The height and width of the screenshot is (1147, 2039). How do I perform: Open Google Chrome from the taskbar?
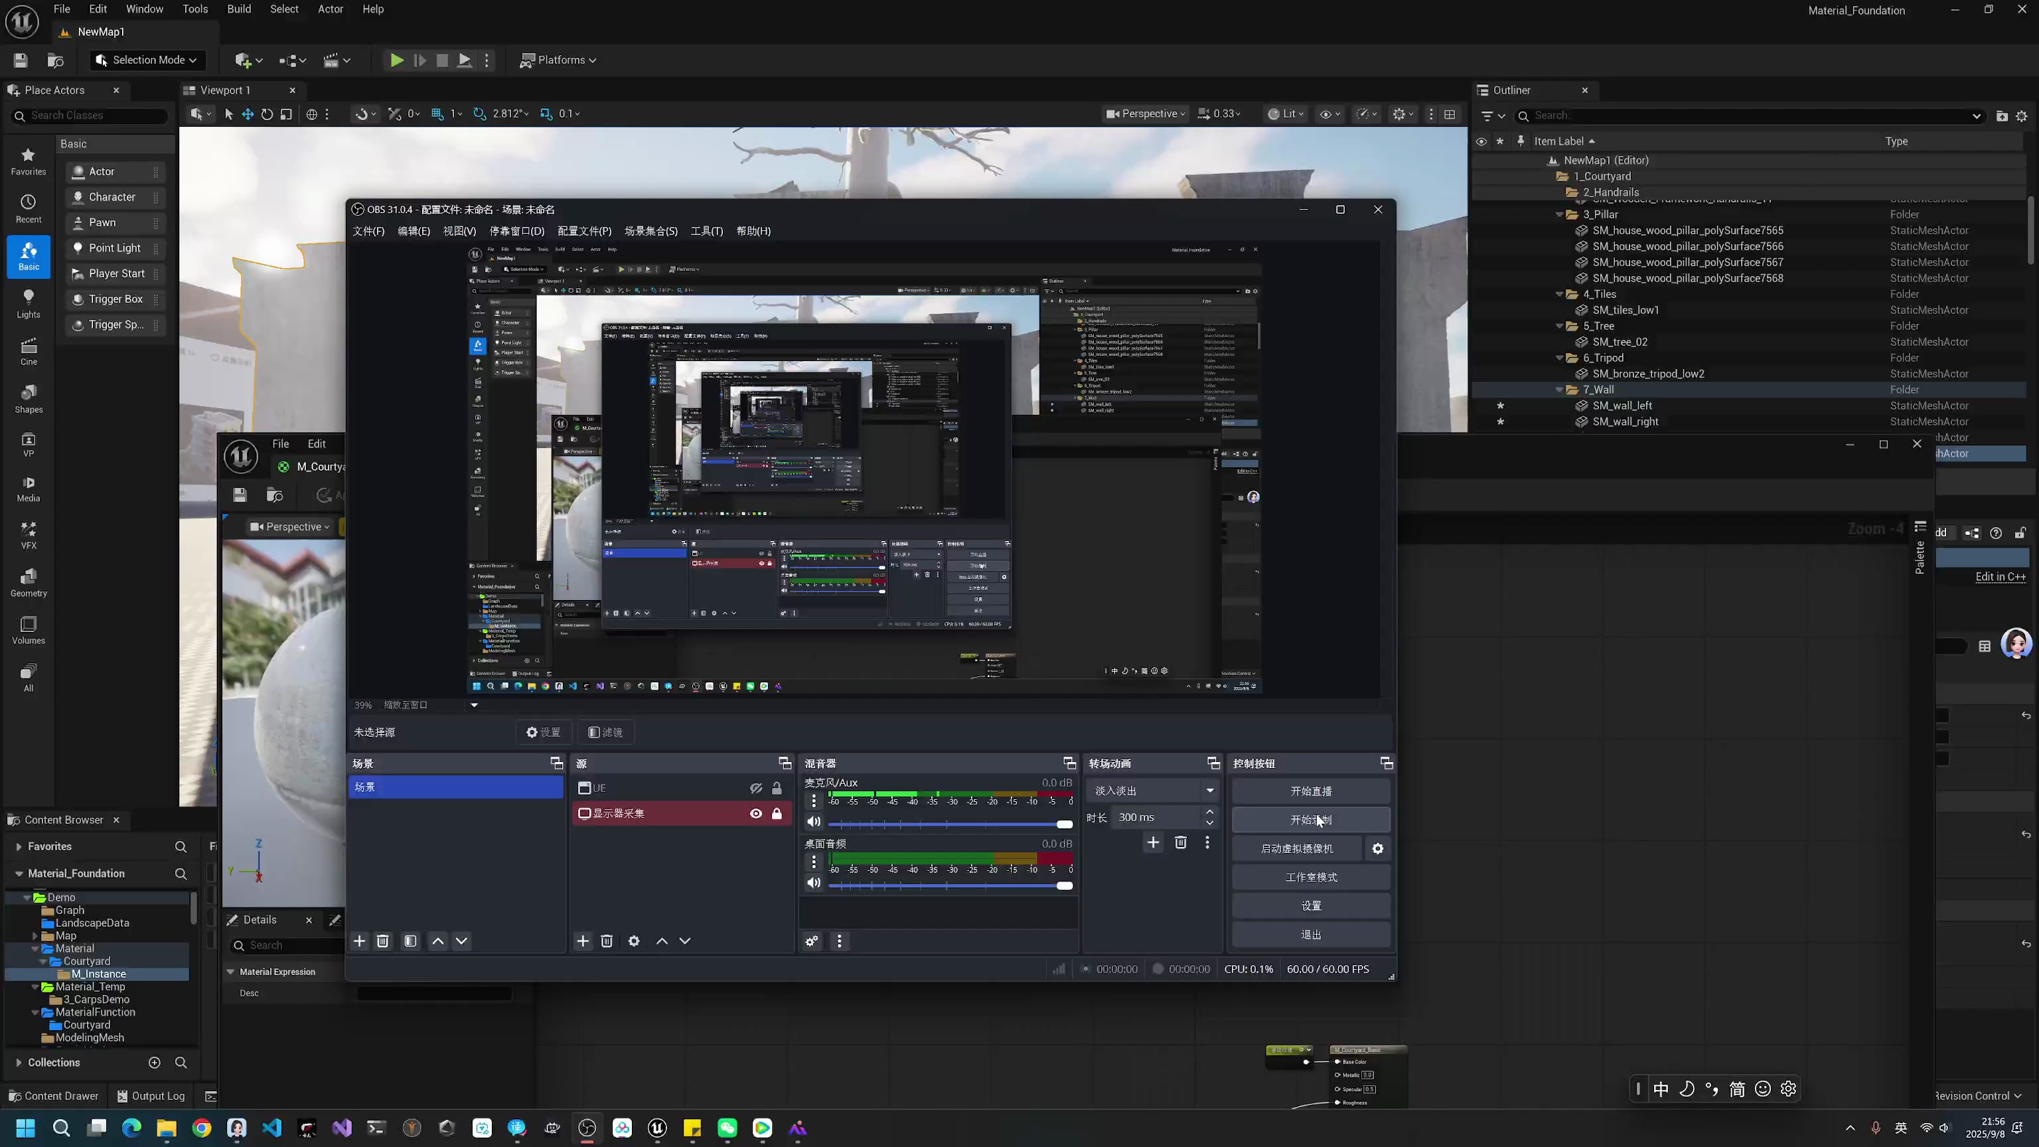[x=202, y=1128]
